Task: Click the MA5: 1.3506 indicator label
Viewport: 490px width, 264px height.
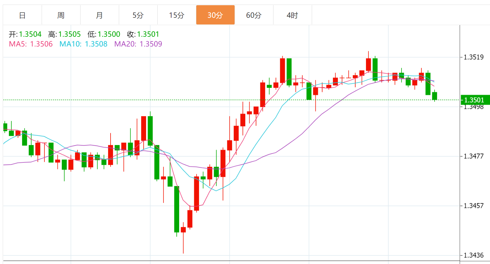Action: [31, 44]
